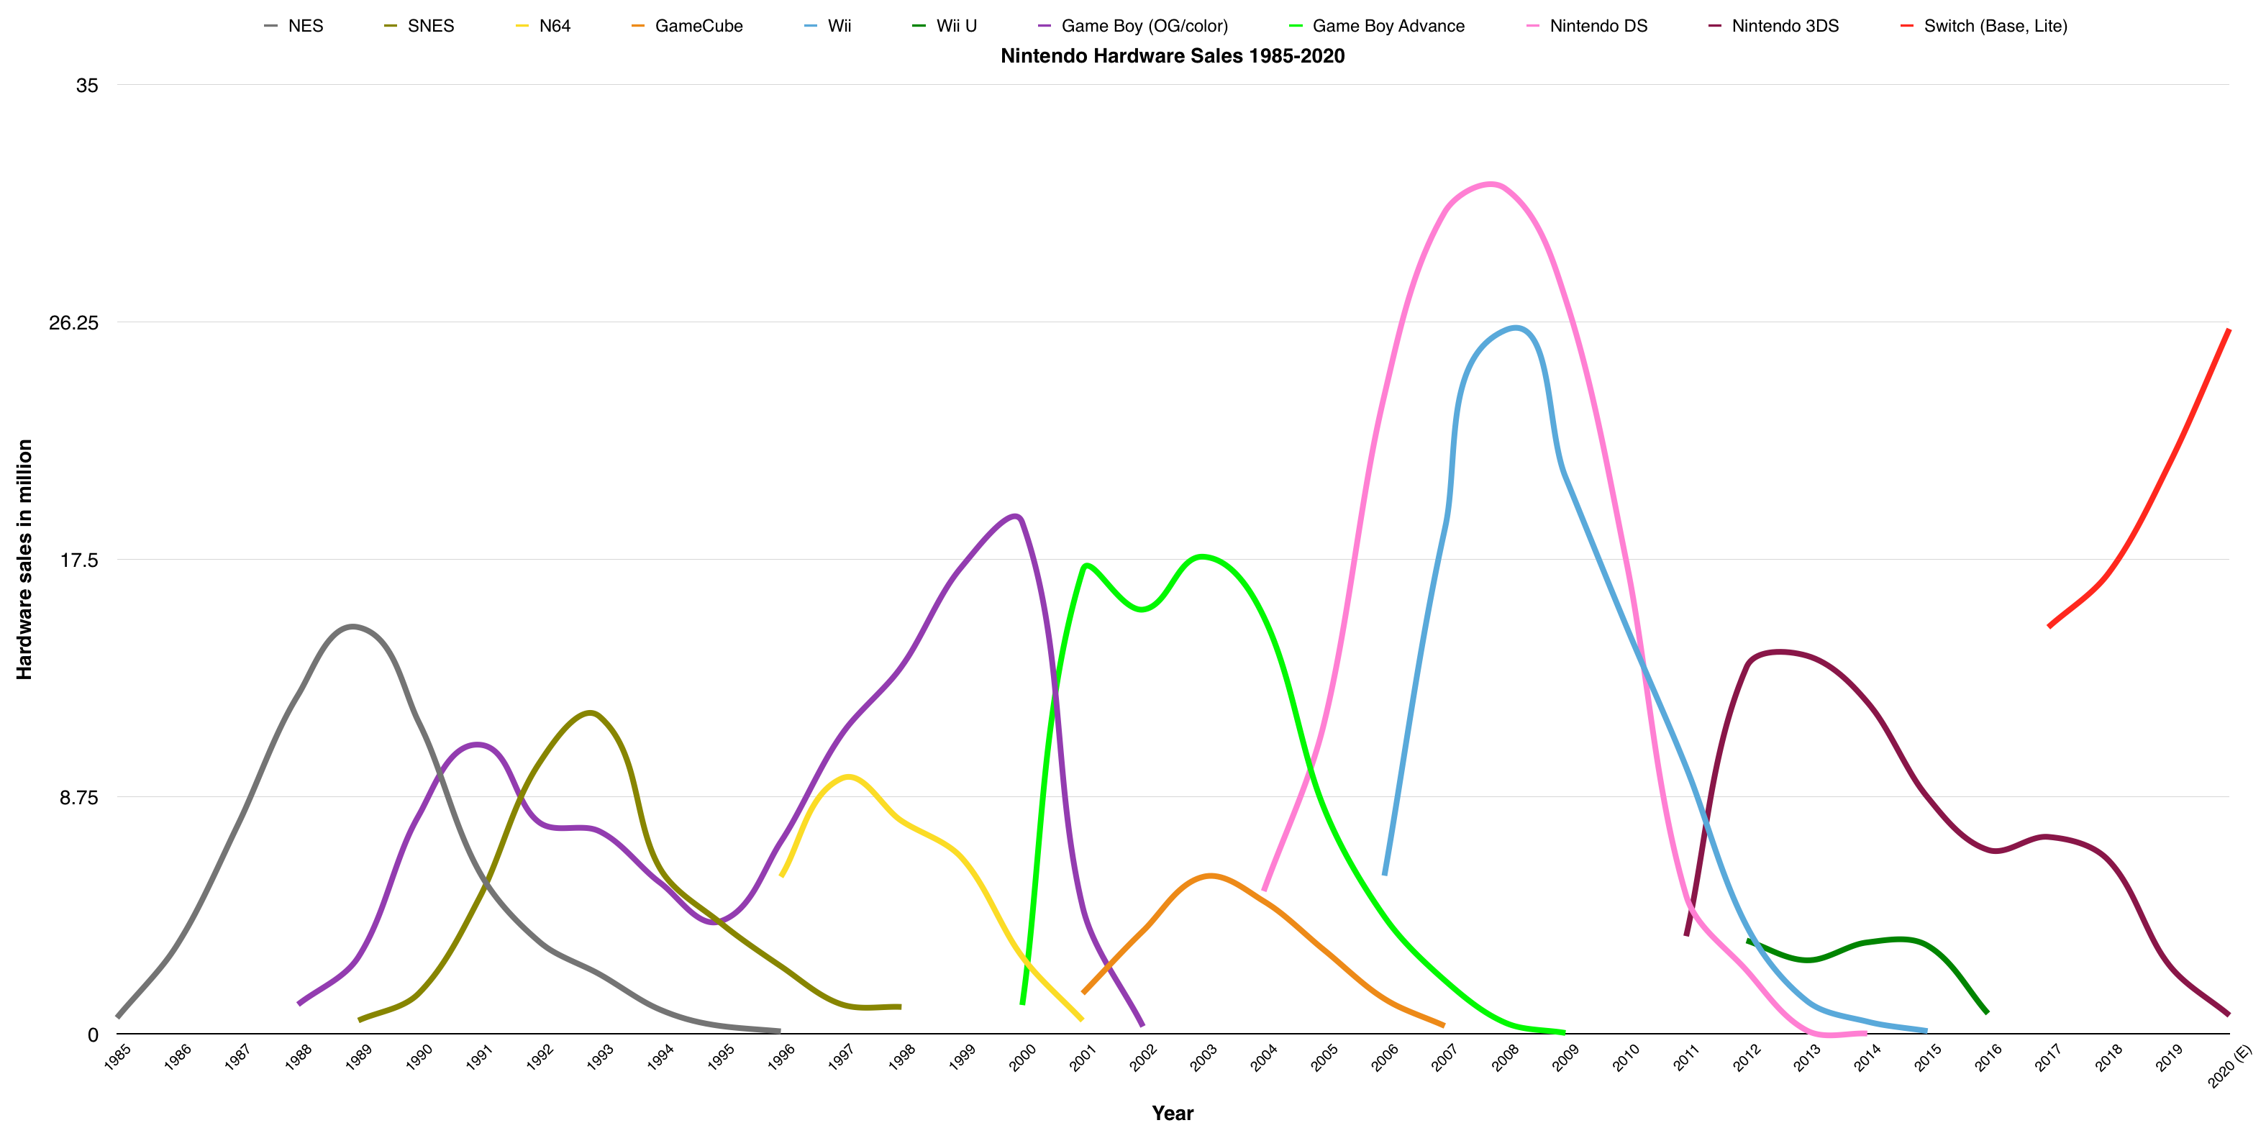Select the Wii U legend item
This screenshot has height=1128, width=2266.
click(x=956, y=25)
